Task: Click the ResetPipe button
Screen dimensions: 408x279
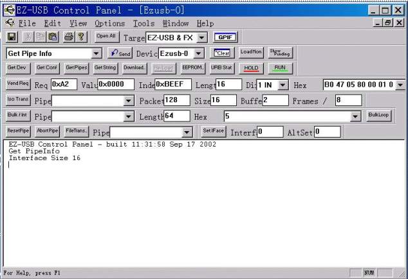Action: coord(18,132)
